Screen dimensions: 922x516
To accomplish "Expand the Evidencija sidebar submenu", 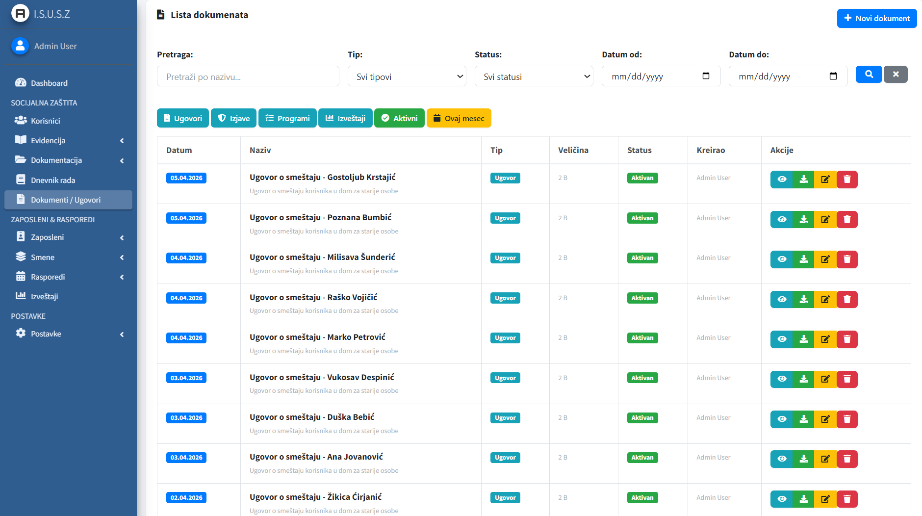I will (69, 140).
